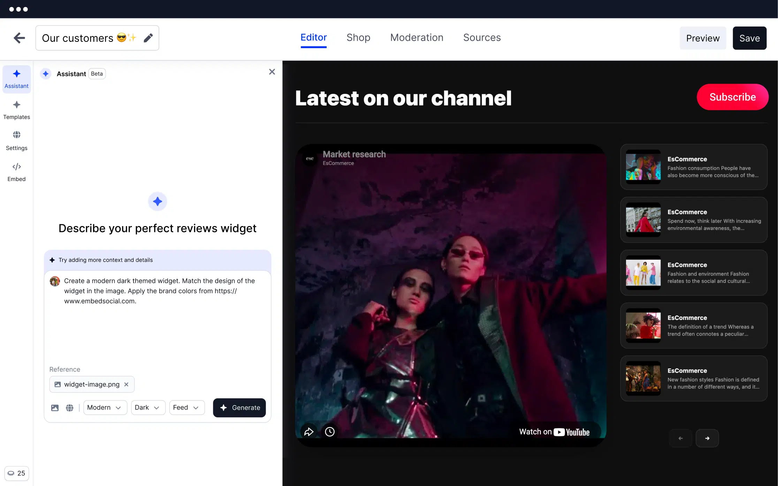
Task: Click the website globe icon near Modern
Action: click(70, 408)
